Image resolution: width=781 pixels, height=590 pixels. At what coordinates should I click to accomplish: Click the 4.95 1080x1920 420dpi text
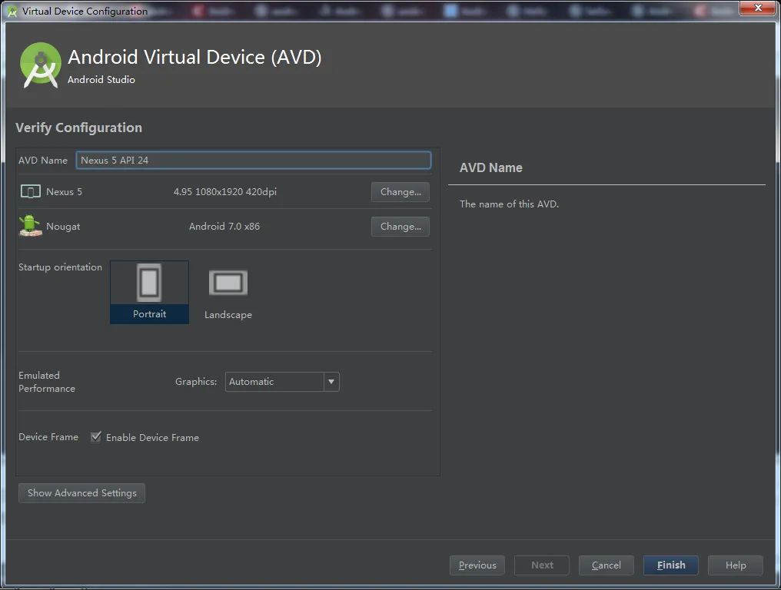click(225, 192)
